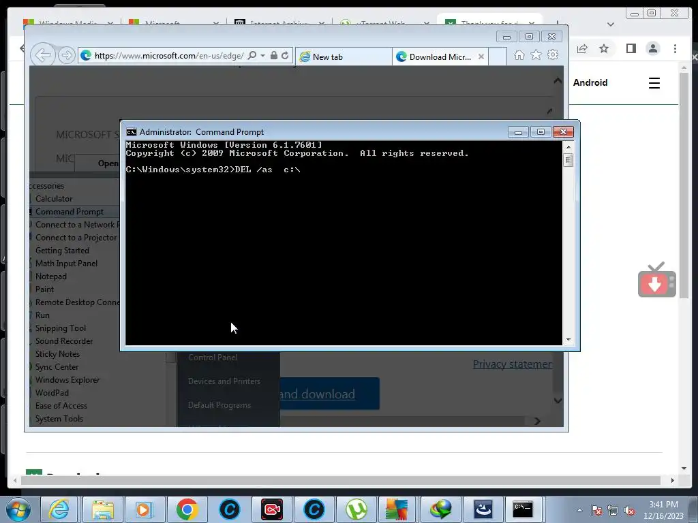This screenshot has width=698, height=523.
Task: Click Chrome's share page icon
Action: [582, 48]
